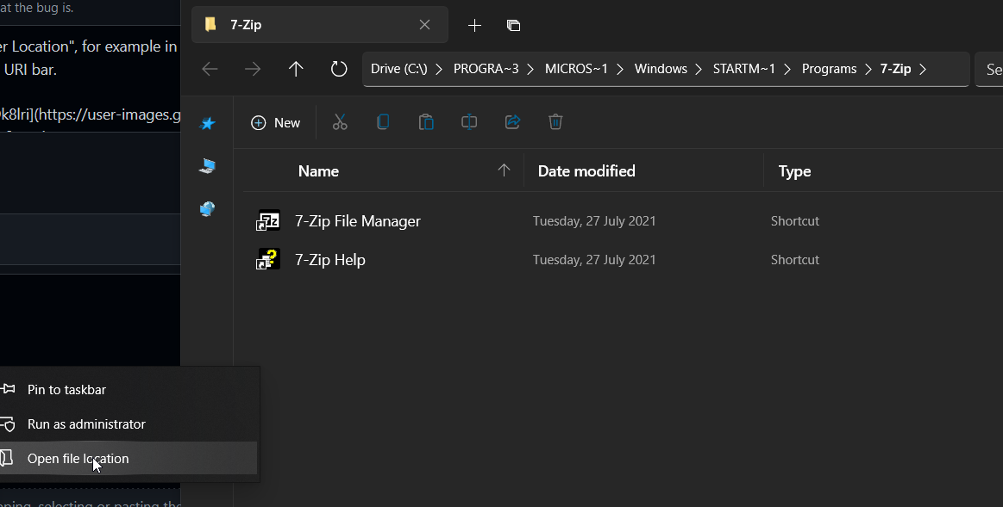Close the 7-Zip tab
The width and height of the screenshot is (1003, 507).
tap(424, 25)
